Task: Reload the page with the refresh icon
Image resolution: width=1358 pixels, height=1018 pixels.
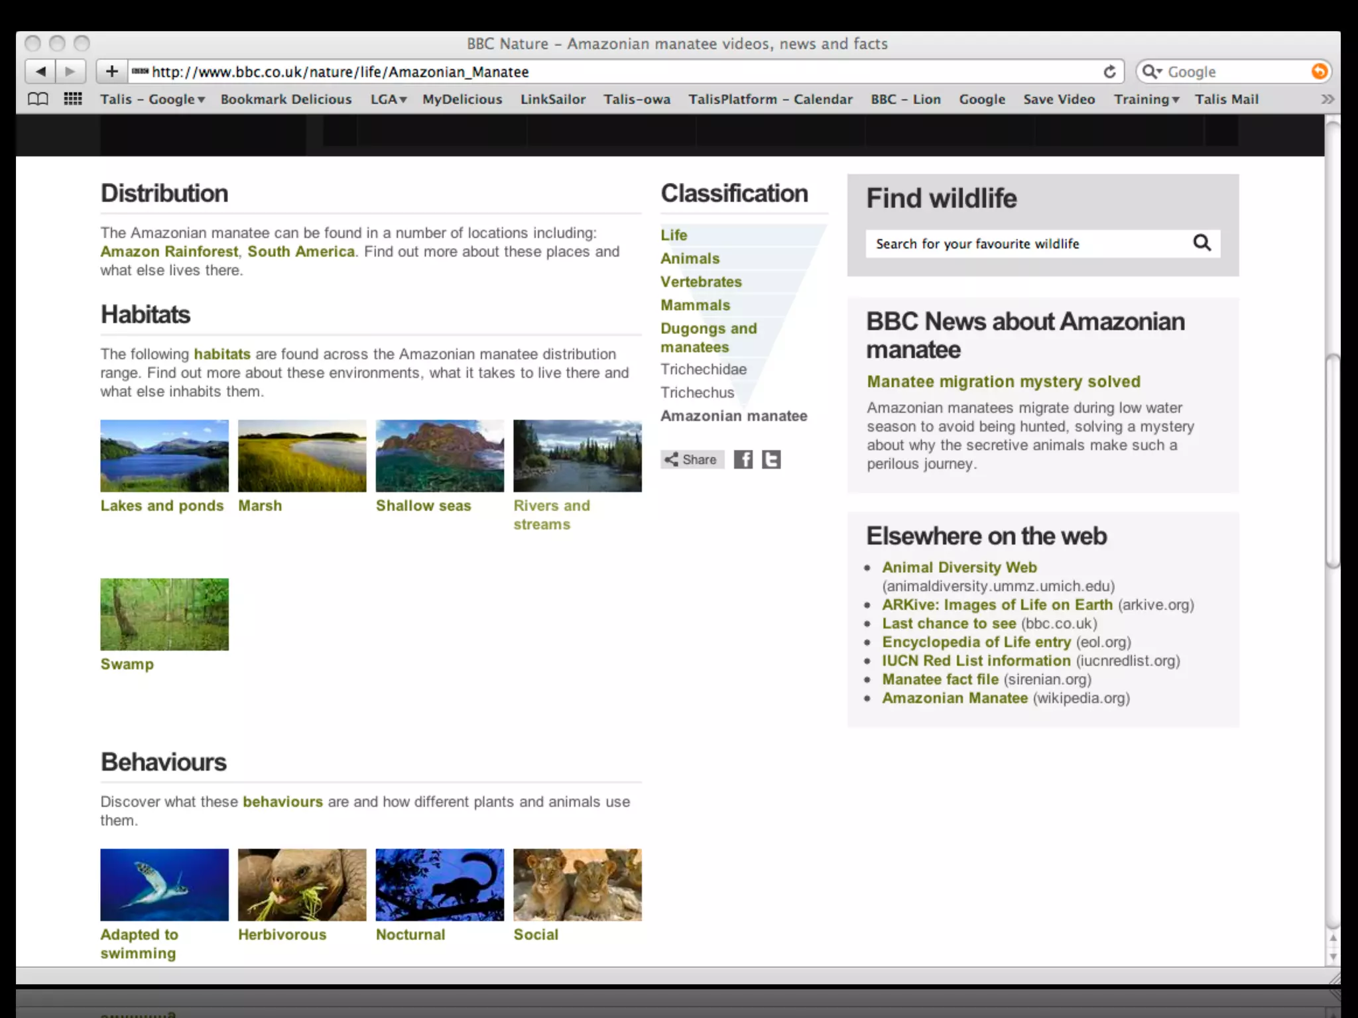Action: point(1109,72)
